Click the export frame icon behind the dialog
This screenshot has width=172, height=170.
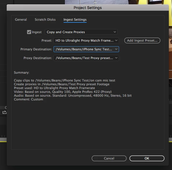4,112
